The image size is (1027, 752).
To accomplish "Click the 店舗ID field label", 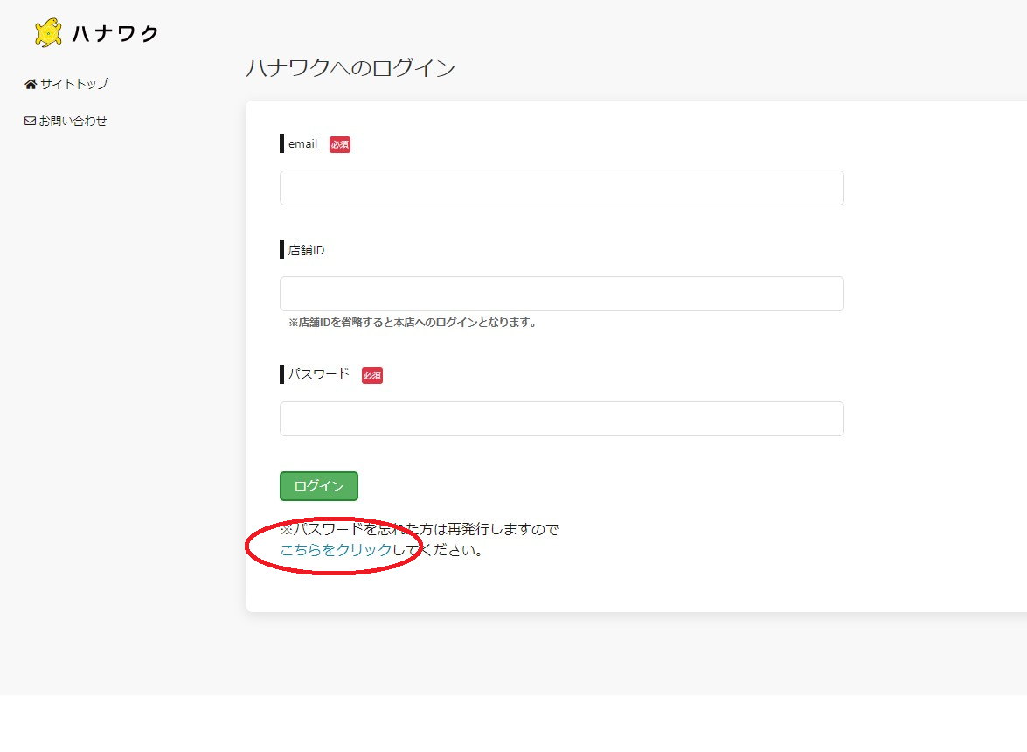I will tap(306, 250).
